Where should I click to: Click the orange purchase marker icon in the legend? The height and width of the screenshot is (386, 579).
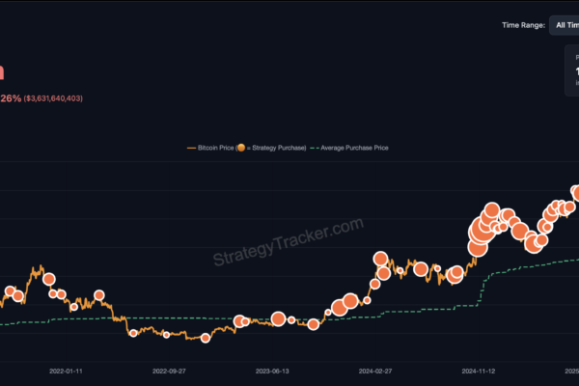tap(242, 148)
